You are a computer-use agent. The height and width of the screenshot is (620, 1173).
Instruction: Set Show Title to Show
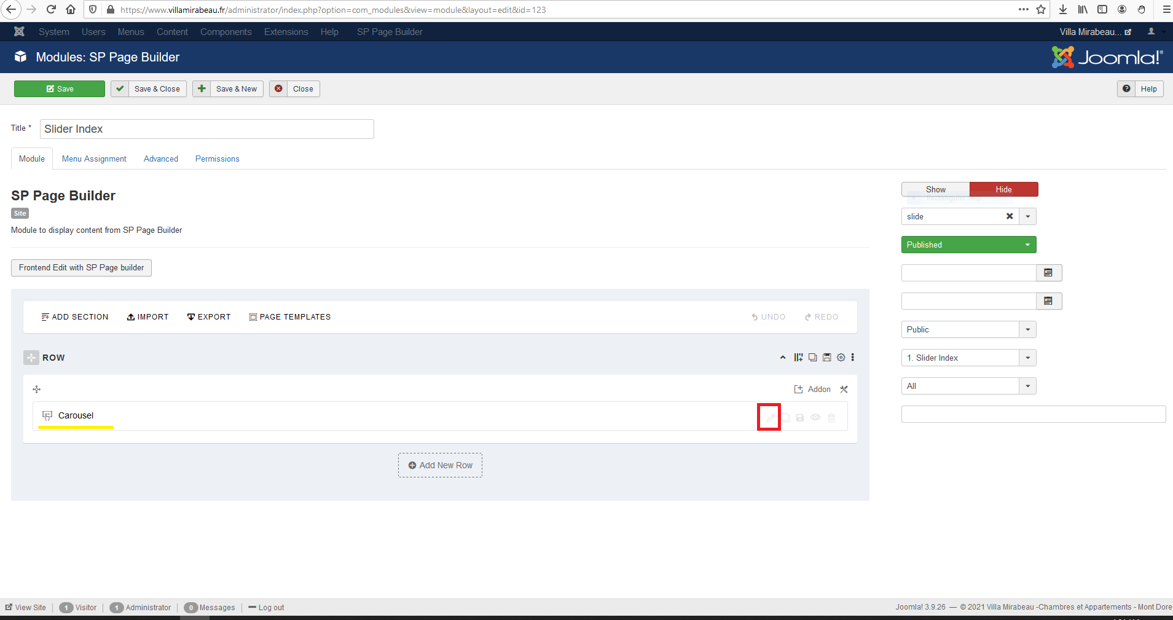coord(936,189)
